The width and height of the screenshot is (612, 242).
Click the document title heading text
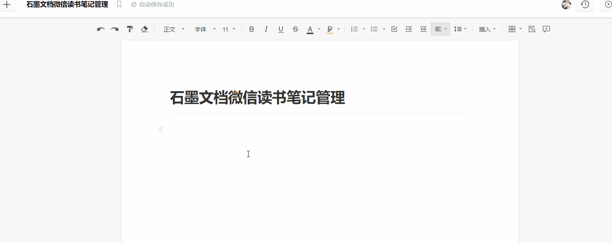pos(257,98)
